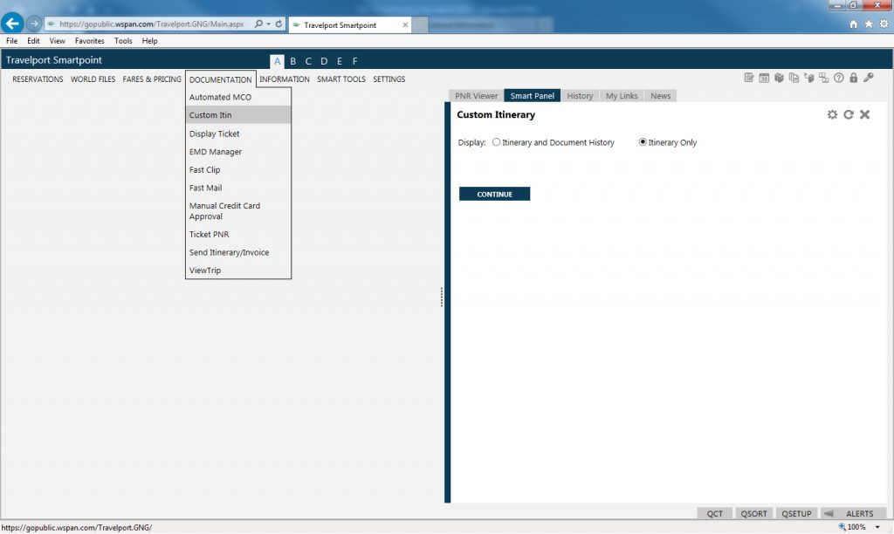This screenshot has height=534, width=894.
Task: Click the QCT button
Action: click(x=714, y=513)
